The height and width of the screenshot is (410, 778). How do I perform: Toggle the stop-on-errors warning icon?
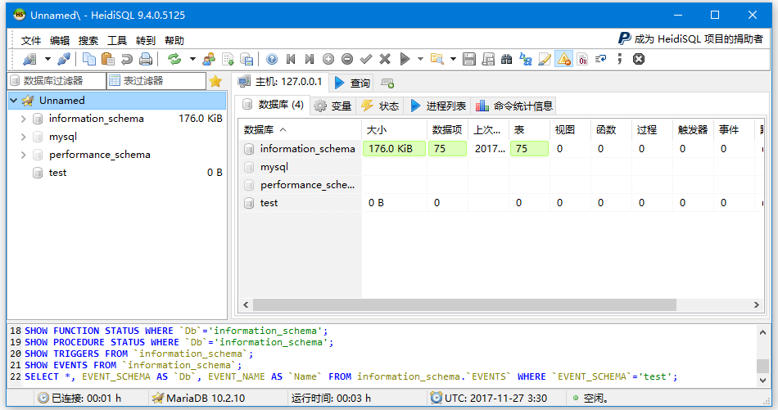pyautogui.click(x=563, y=59)
